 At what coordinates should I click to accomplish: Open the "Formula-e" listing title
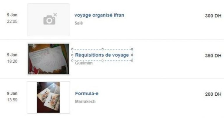click(x=87, y=93)
